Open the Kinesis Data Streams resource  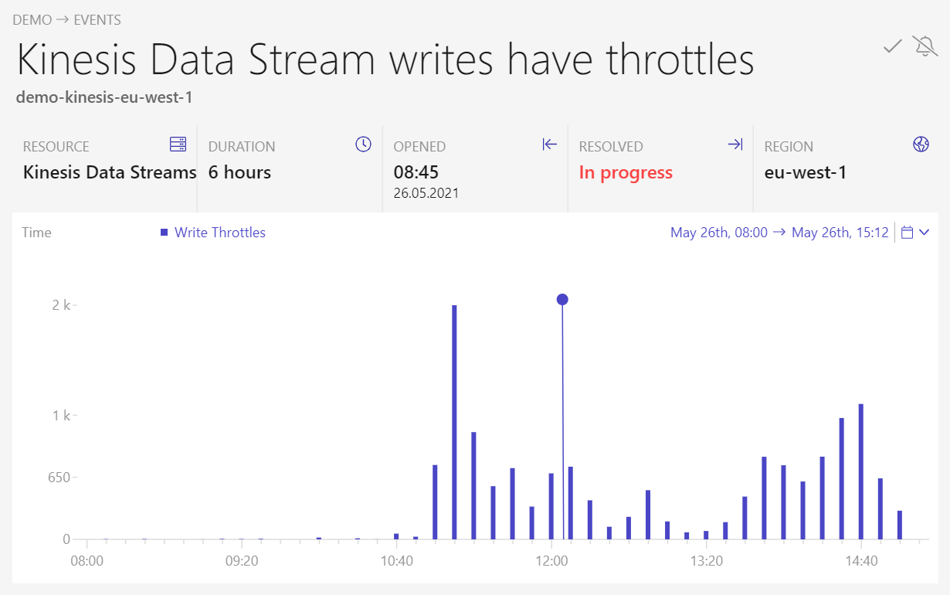coord(110,172)
